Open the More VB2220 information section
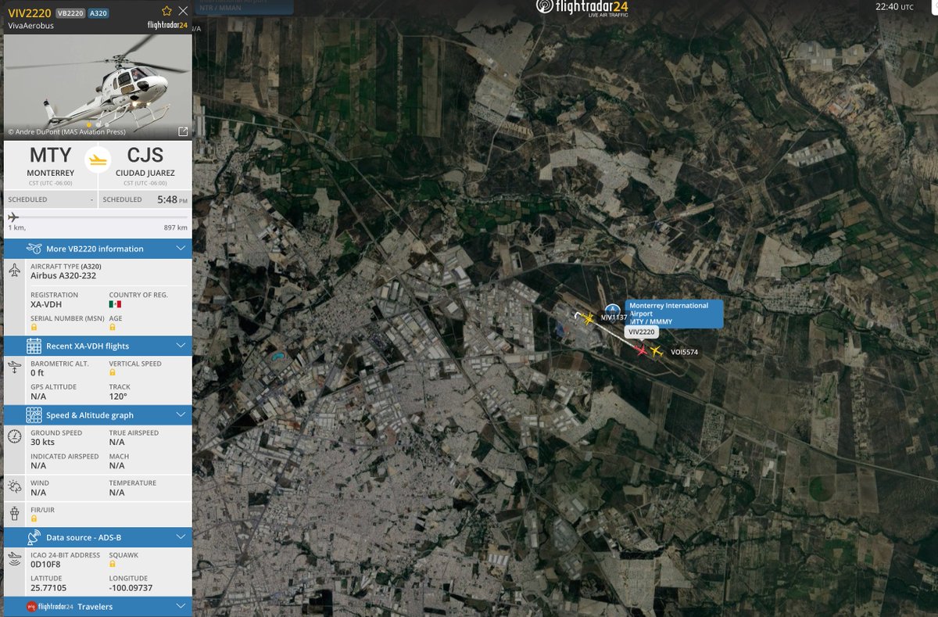The image size is (938, 617). [98, 249]
